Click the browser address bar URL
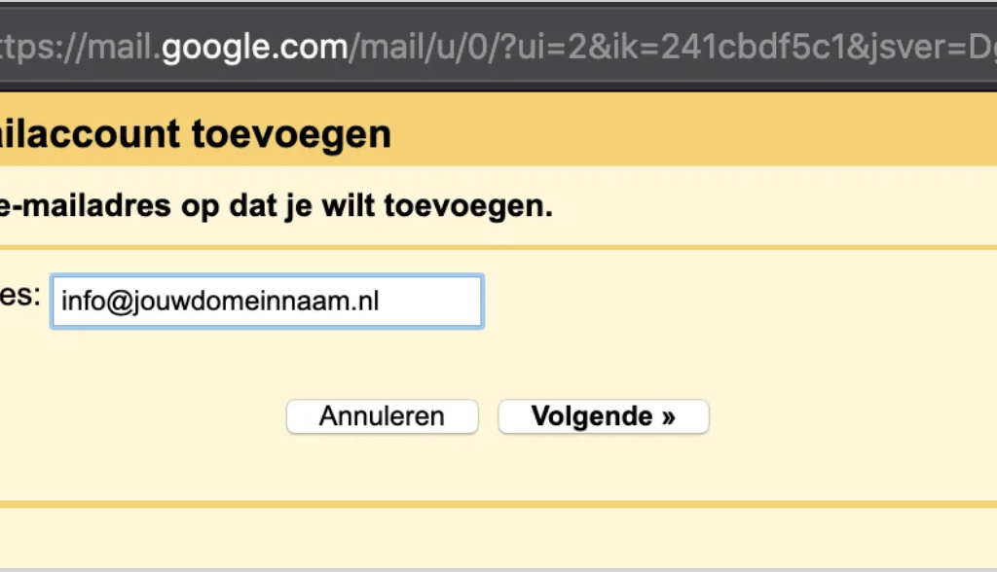The height and width of the screenshot is (572, 997). coord(487,47)
